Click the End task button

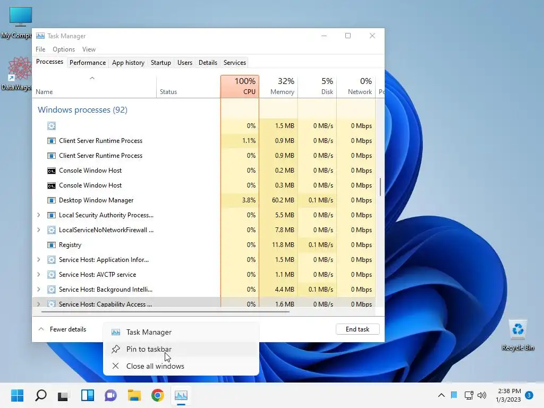358,329
